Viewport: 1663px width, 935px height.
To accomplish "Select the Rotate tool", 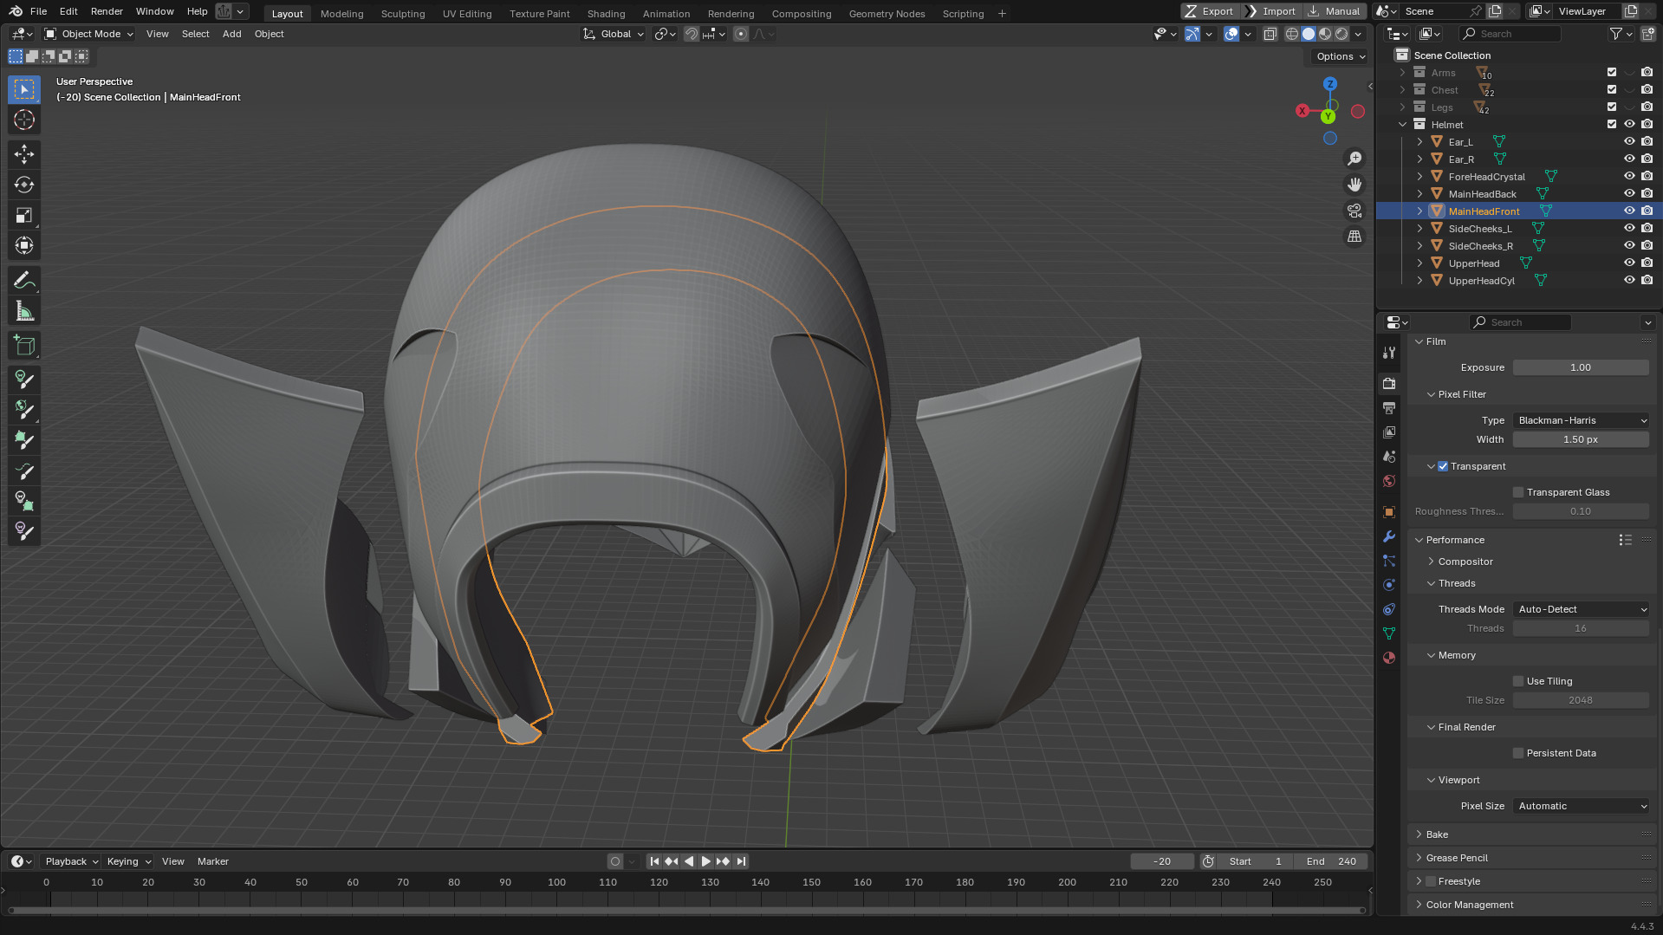I will click(x=24, y=185).
